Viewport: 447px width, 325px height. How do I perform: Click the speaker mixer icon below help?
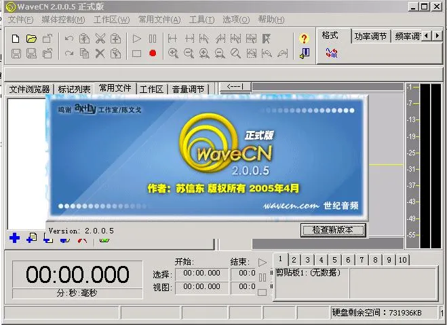pos(305,54)
